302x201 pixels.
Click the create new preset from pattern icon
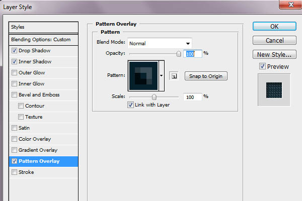tap(174, 76)
